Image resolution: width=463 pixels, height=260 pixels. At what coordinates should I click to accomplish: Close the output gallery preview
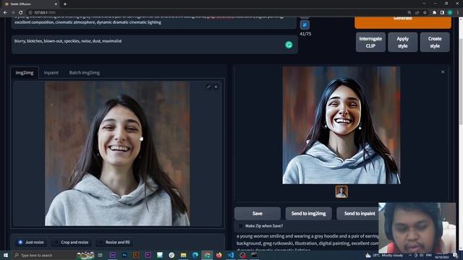(x=443, y=71)
